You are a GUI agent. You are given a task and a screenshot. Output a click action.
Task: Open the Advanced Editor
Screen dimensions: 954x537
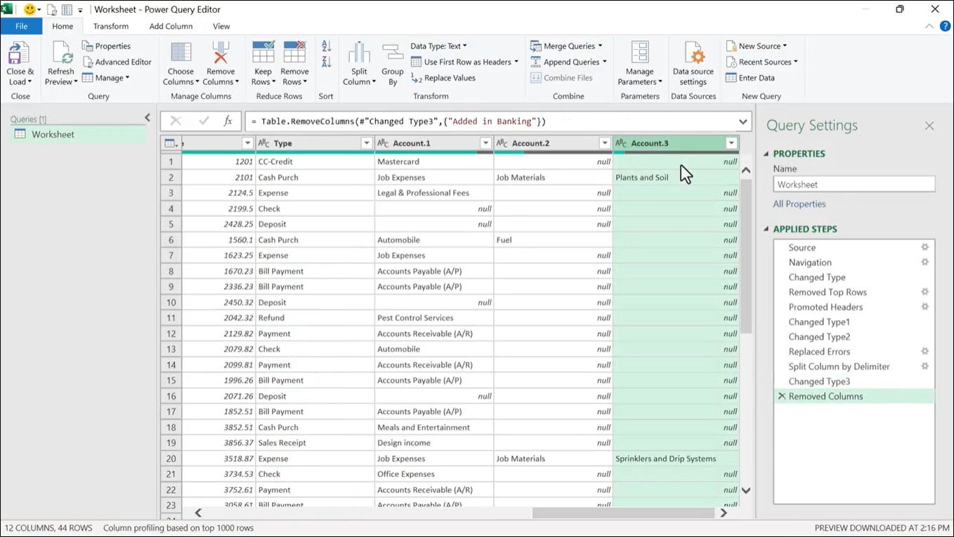click(117, 62)
